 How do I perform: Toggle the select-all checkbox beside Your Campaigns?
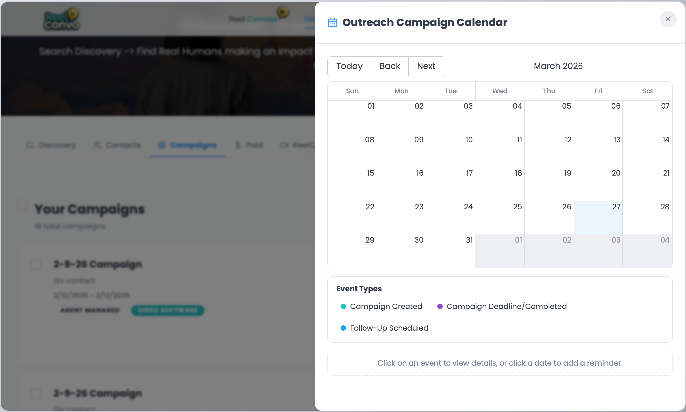pyautogui.click(x=23, y=205)
